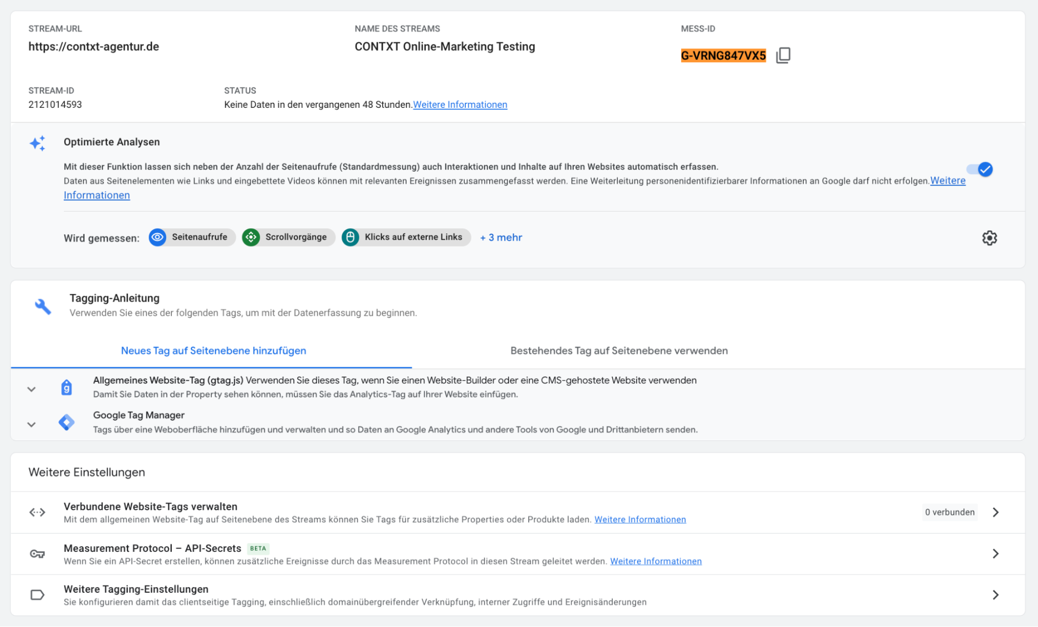Click the Verbundene Website-Tags verwalten title
This screenshot has height=627, width=1038.
pos(151,507)
